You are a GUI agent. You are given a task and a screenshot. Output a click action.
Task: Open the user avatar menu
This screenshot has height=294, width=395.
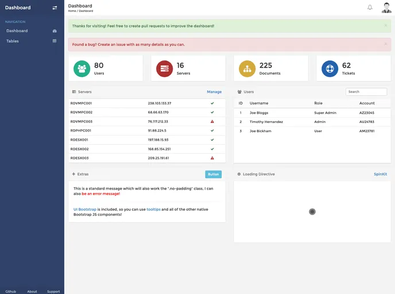[386, 7]
